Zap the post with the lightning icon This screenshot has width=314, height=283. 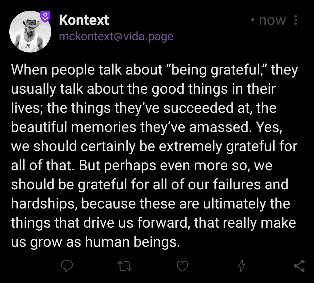(x=241, y=266)
